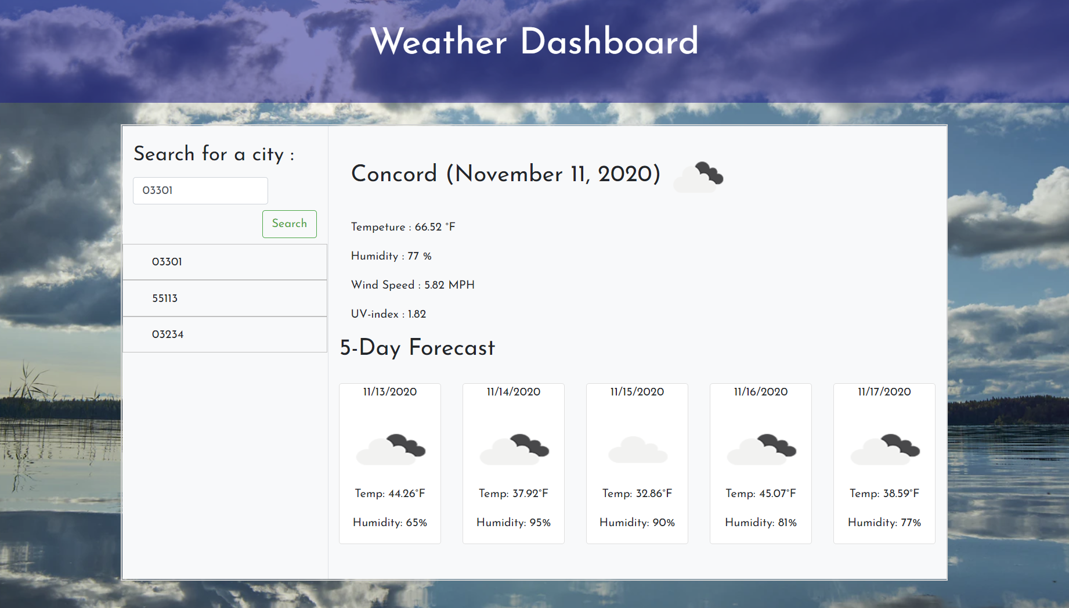Image resolution: width=1069 pixels, height=608 pixels.
Task: Click the single cloud icon for 11/15/2020
Action: click(x=637, y=449)
